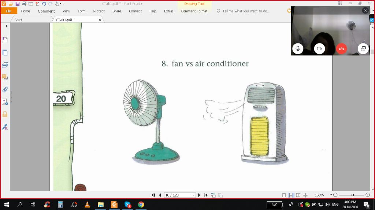
Task: Open the Help ribbon tab
Action: click(153, 11)
